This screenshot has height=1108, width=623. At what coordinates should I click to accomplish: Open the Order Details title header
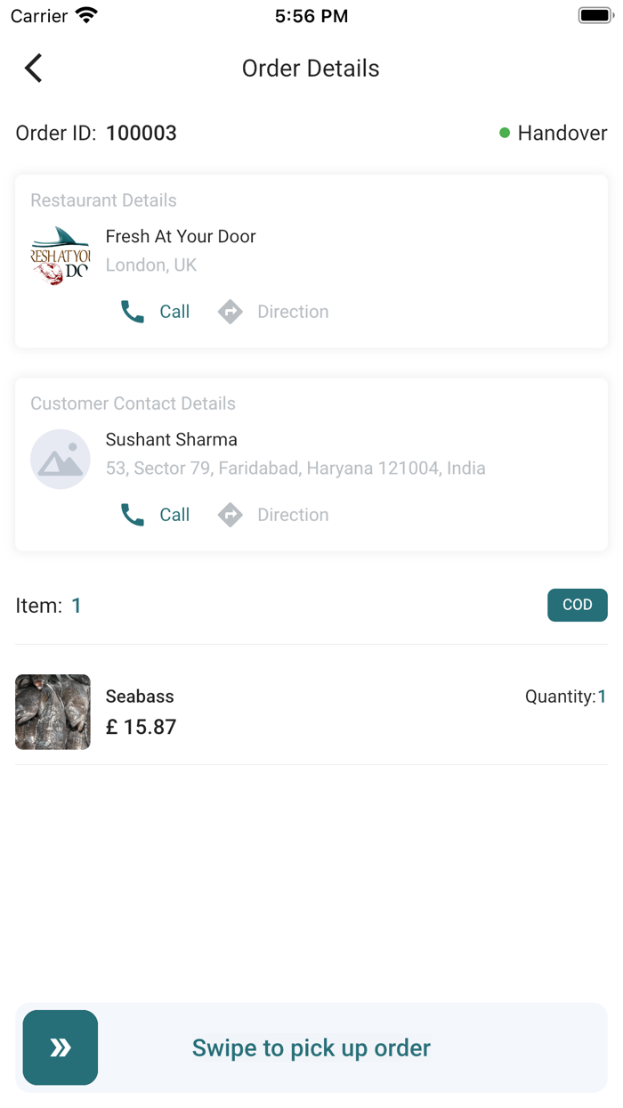[x=311, y=68]
